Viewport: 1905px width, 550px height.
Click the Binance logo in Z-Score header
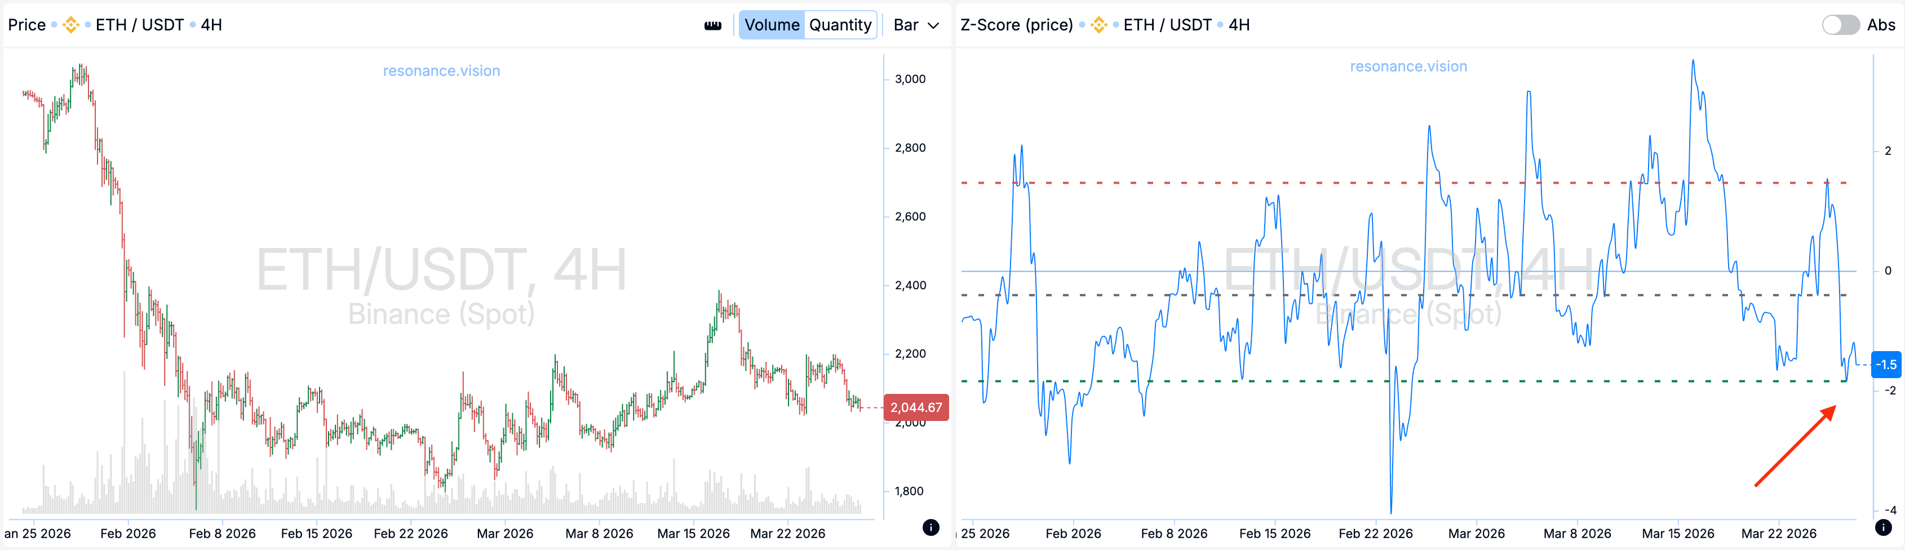click(1099, 25)
